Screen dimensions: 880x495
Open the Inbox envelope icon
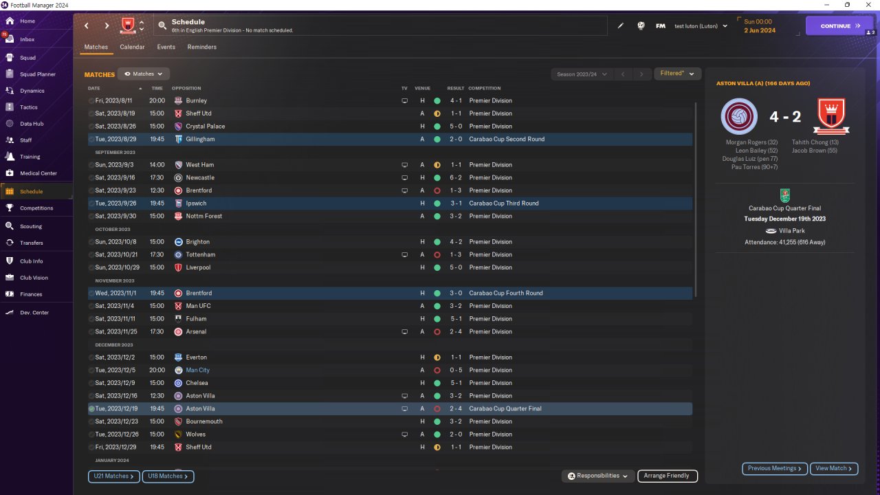click(x=10, y=39)
